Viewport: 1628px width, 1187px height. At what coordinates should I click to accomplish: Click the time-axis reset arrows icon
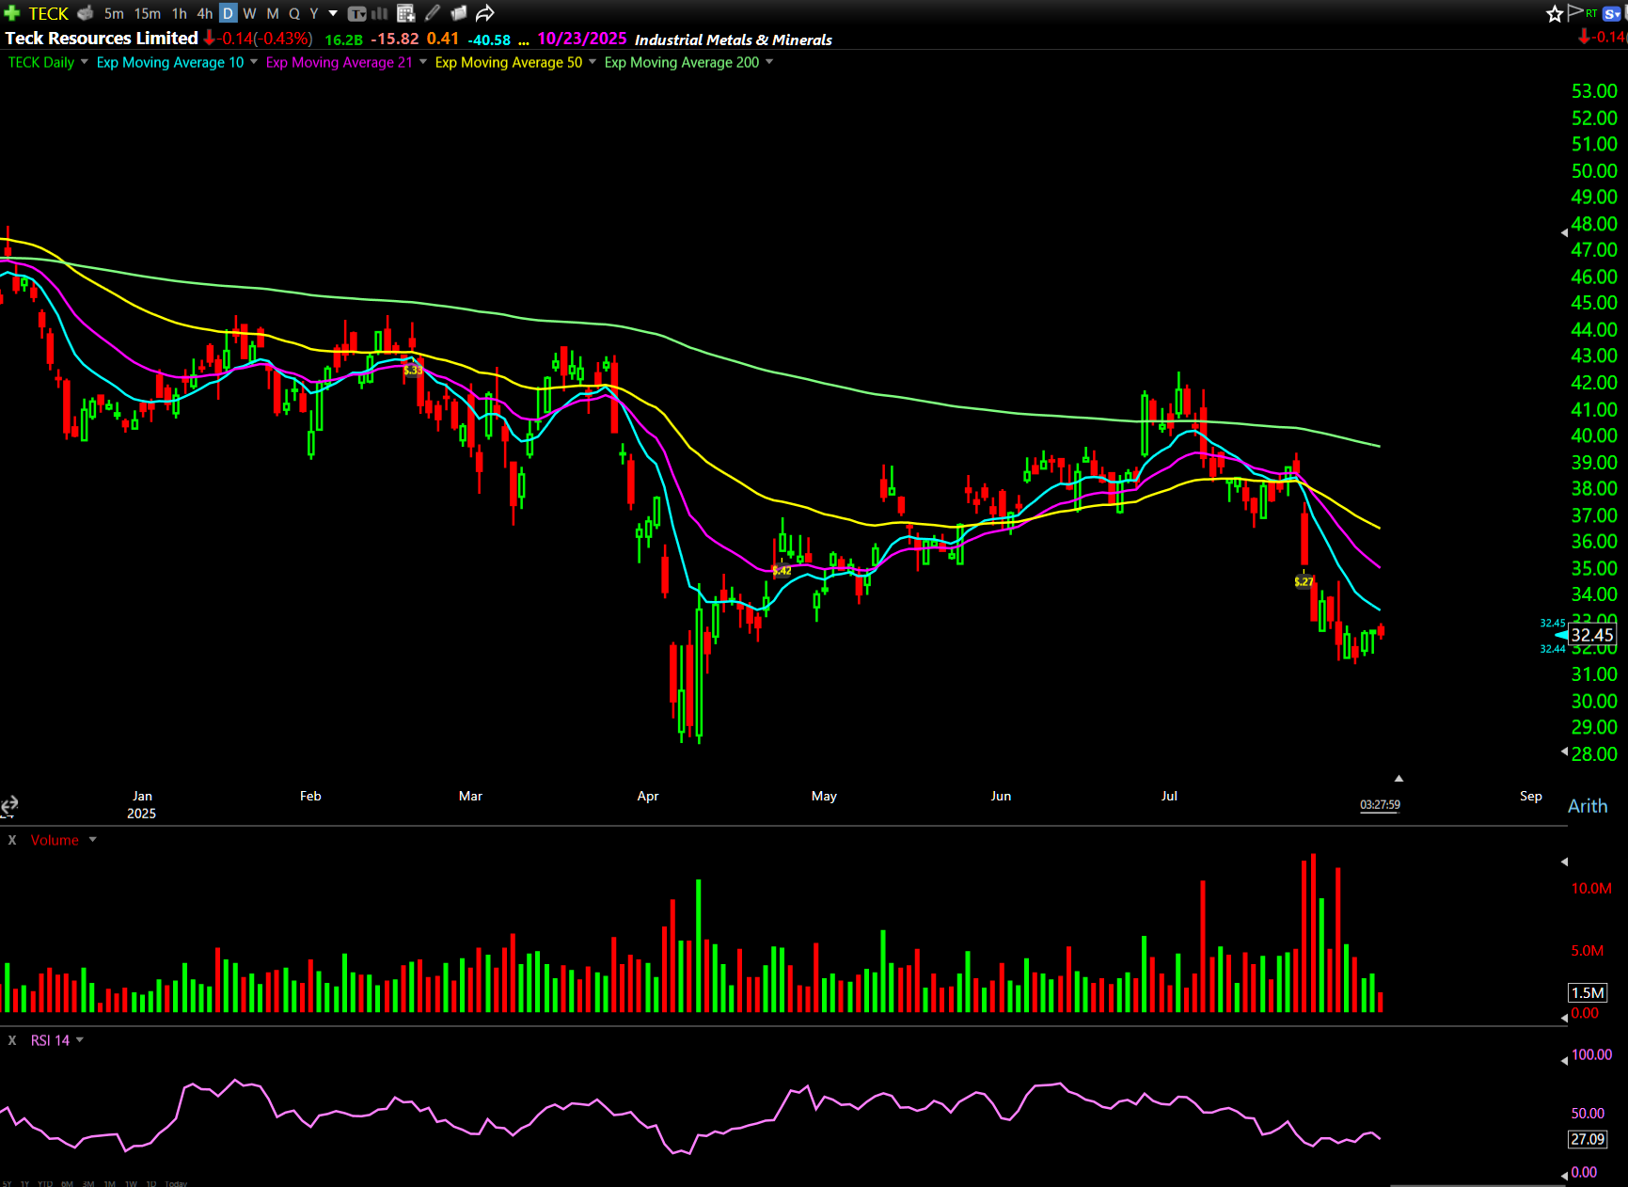click(9, 805)
